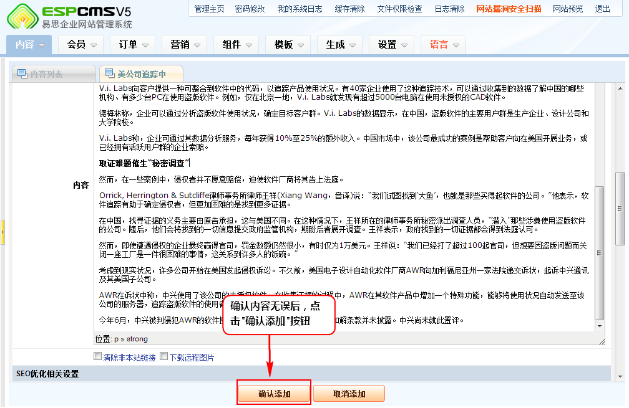Click the paragraph starting with V.i. Labs称
This screenshot has width=629, height=408.
coord(343,143)
